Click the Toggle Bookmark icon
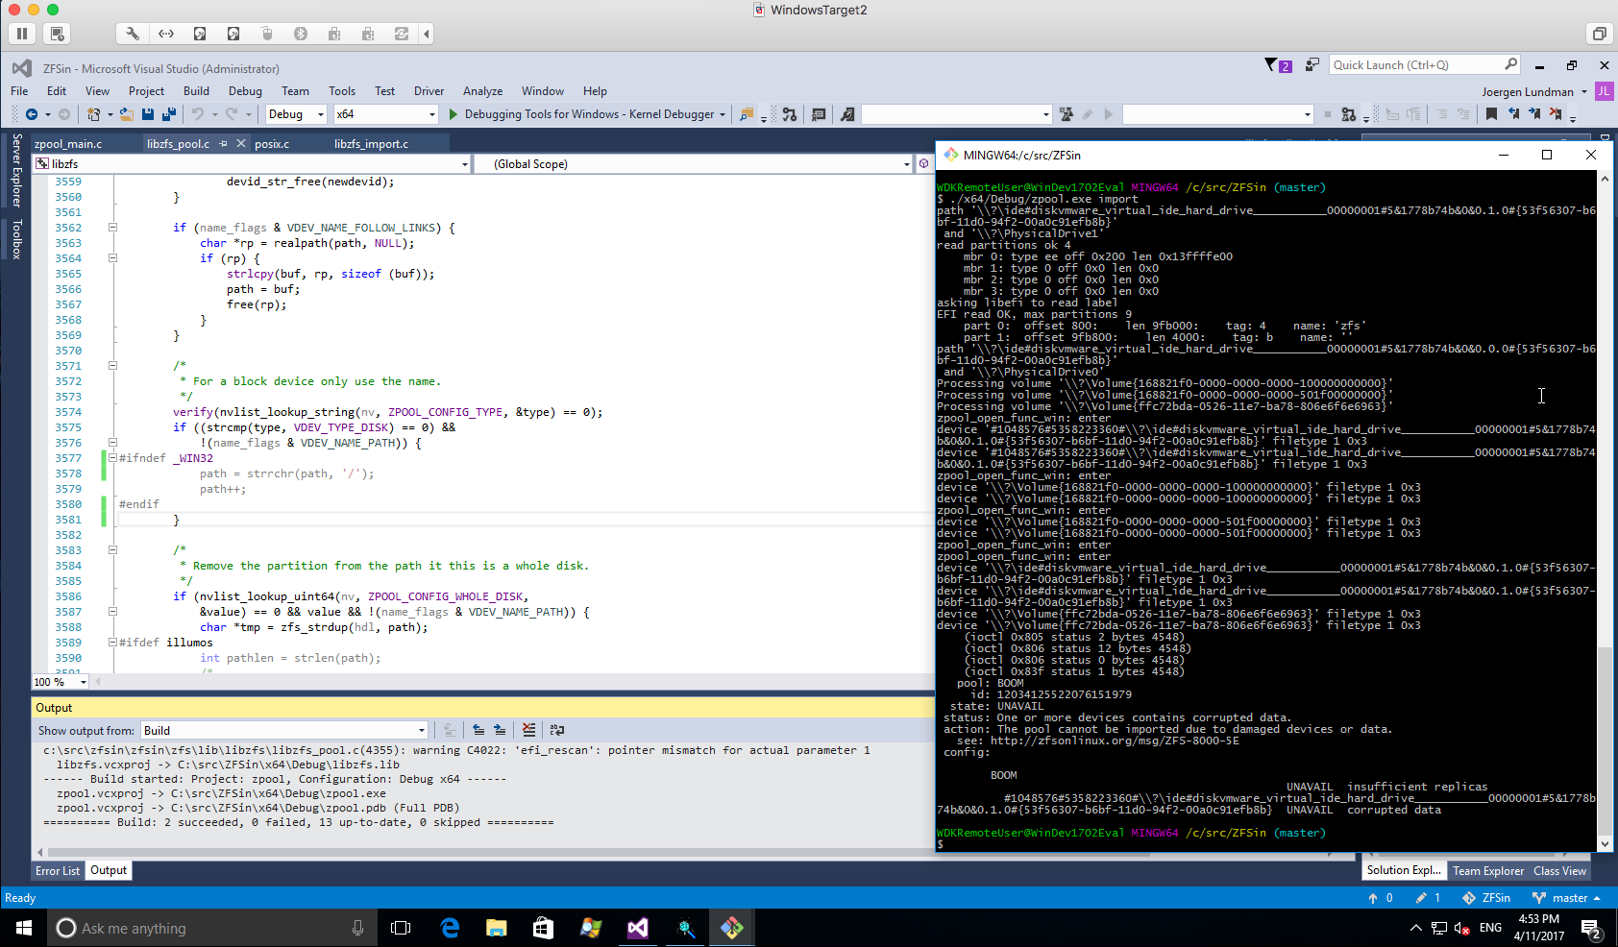Viewport: 1618px width, 947px height. tap(1491, 114)
